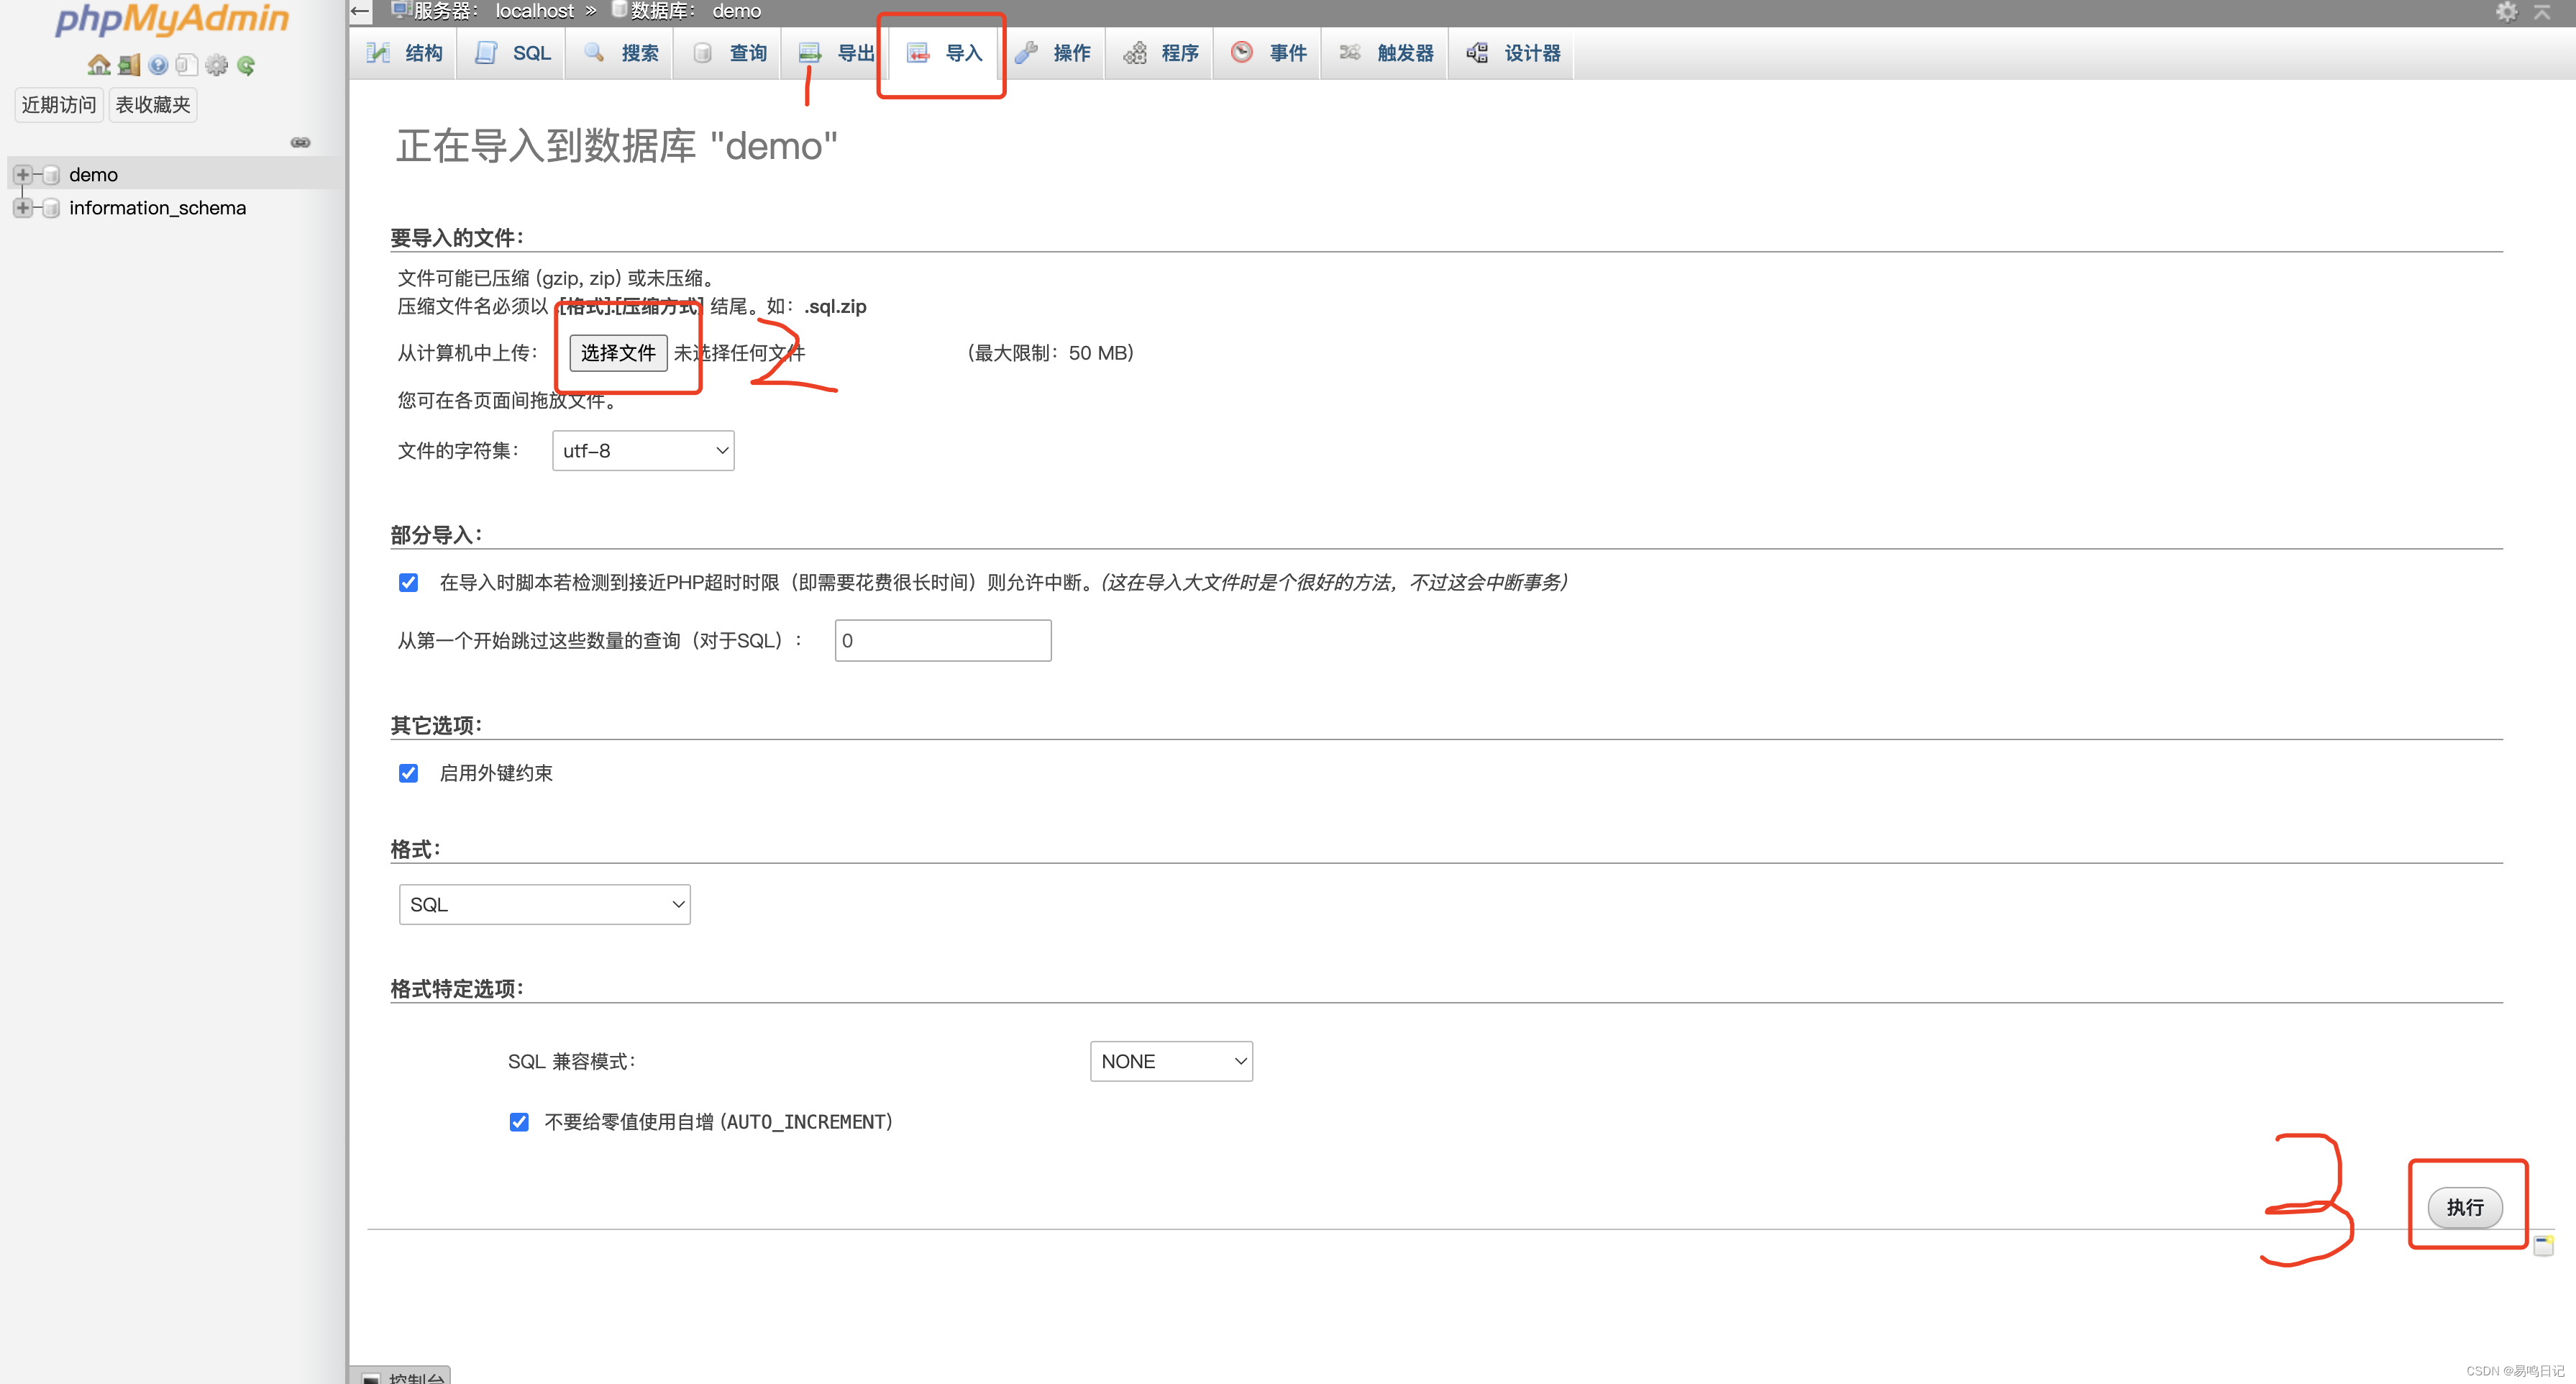The width and height of the screenshot is (2576, 1384).
Task: Open the 控制台 console bar
Action: point(400,1376)
